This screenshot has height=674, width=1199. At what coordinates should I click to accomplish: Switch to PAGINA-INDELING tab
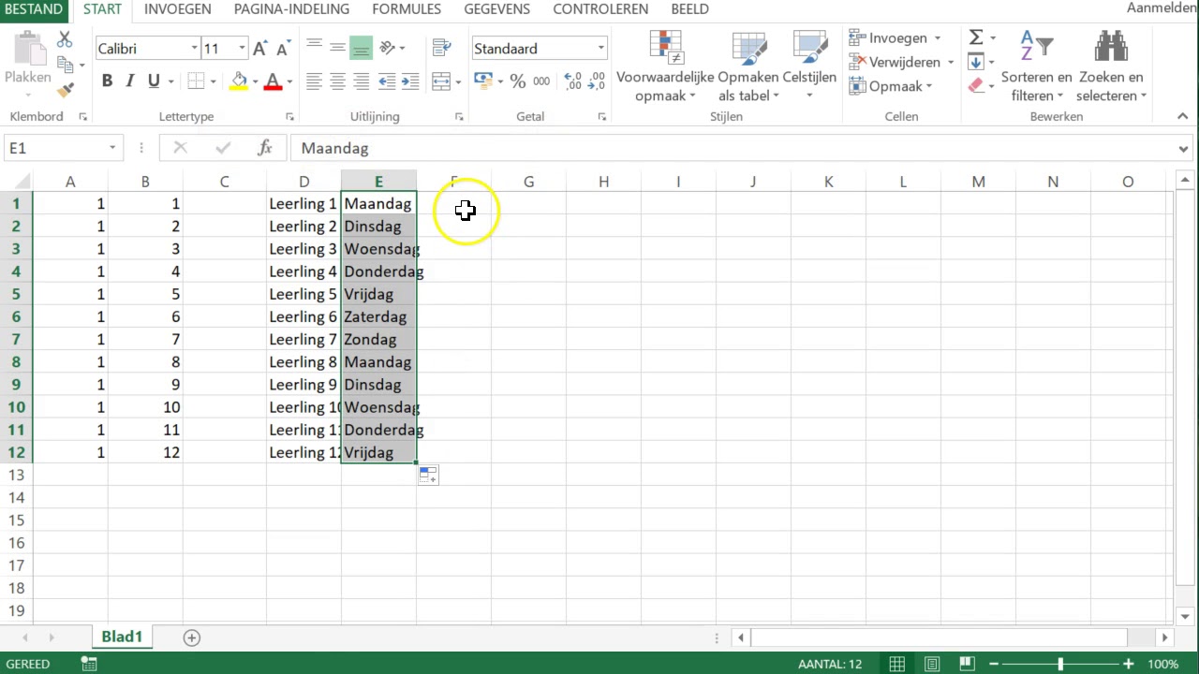click(291, 9)
